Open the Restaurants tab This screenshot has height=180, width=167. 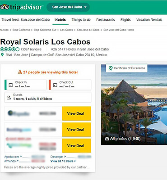106,20
